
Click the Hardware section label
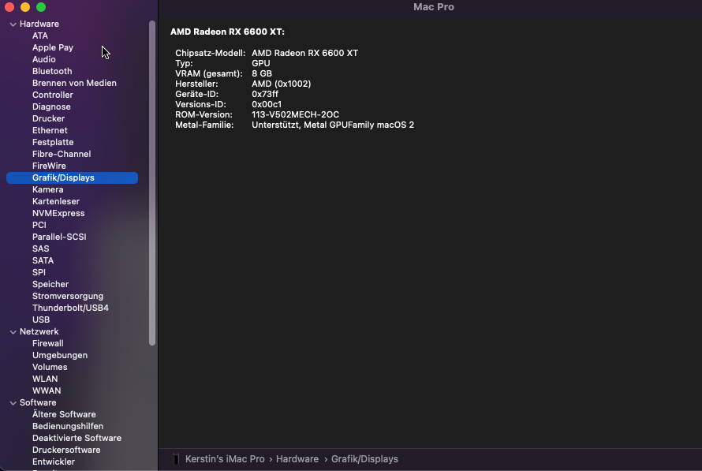click(x=39, y=24)
